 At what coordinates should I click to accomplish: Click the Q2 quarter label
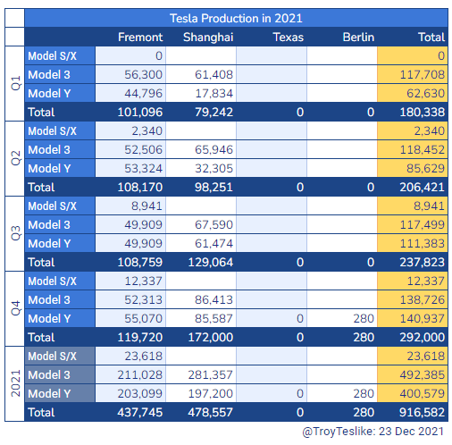coord(15,158)
